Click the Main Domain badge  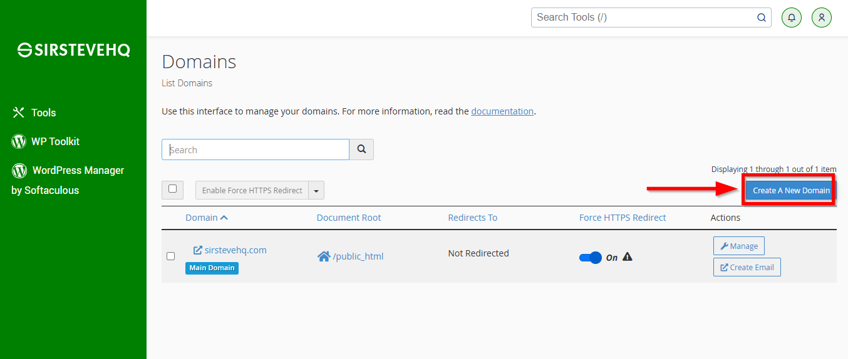click(x=212, y=268)
